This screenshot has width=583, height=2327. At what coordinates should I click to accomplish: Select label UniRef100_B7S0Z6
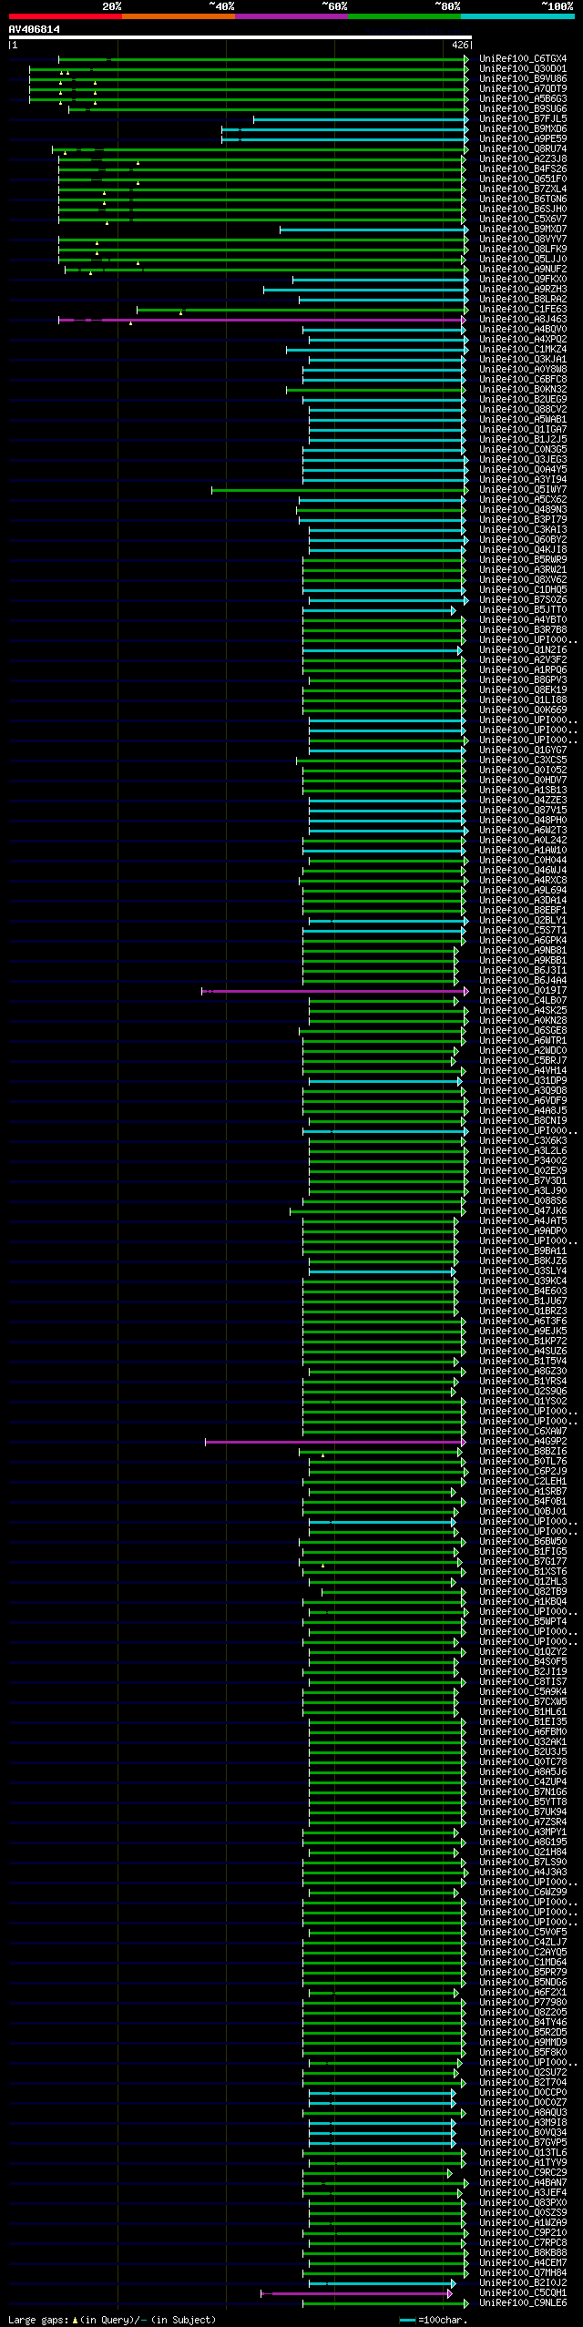coord(523,600)
